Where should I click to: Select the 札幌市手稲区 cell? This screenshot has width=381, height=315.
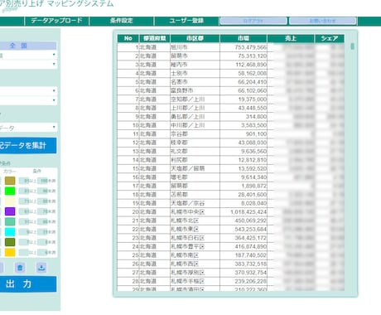195,281
